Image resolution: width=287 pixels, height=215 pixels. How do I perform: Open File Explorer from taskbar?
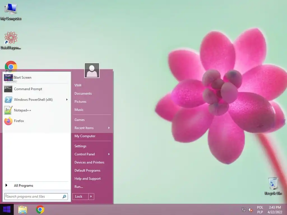click(22, 209)
